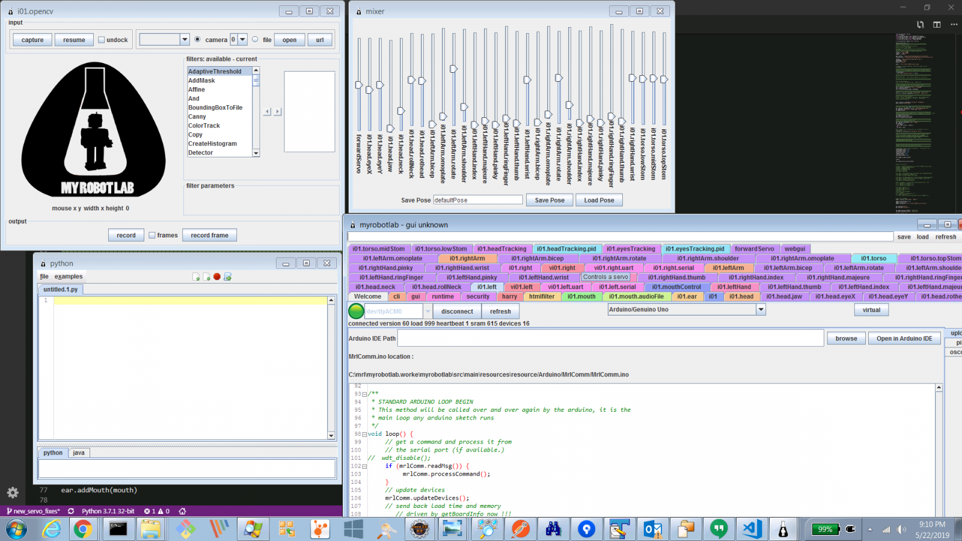
Task: Click the i01.torso.topStom slider handle in mixer
Action: point(664,79)
